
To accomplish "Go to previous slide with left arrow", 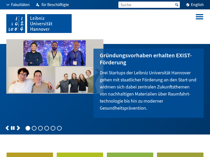I will (7, 128).
